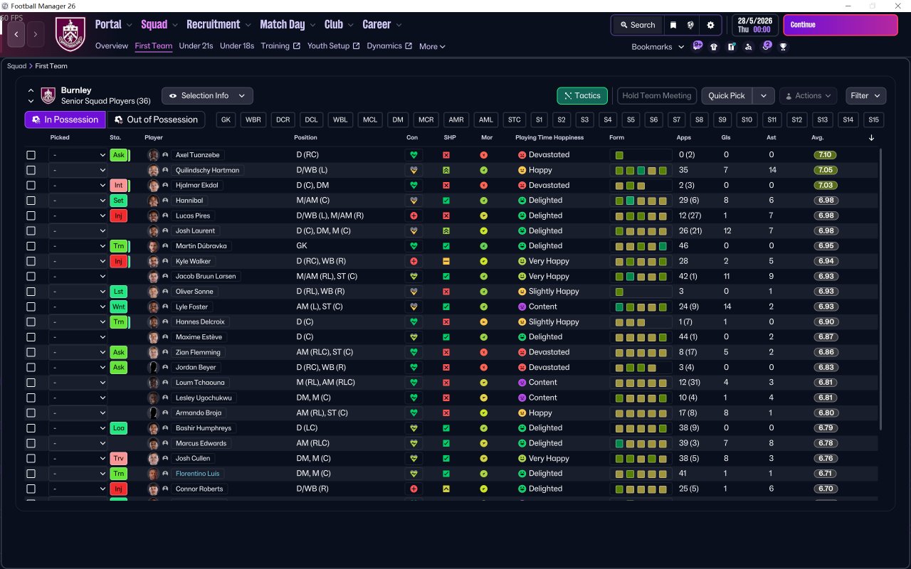Open the Picked dropdown for Connor Roberts

click(78, 489)
